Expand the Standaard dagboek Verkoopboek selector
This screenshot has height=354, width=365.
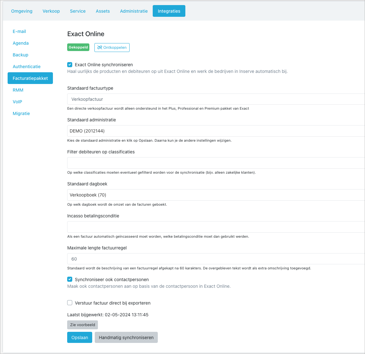coord(216,195)
